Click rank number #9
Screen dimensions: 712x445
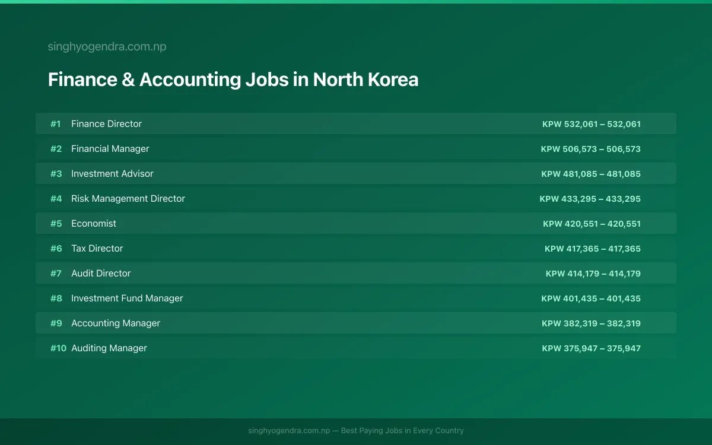click(x=56, y=323)
